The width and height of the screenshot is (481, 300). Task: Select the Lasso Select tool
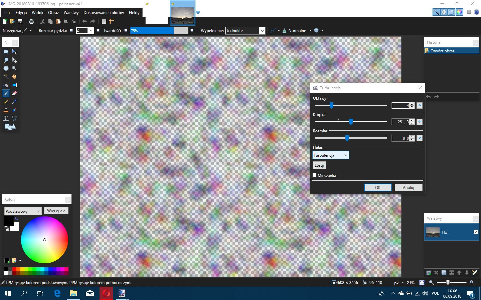click(6, 60)
